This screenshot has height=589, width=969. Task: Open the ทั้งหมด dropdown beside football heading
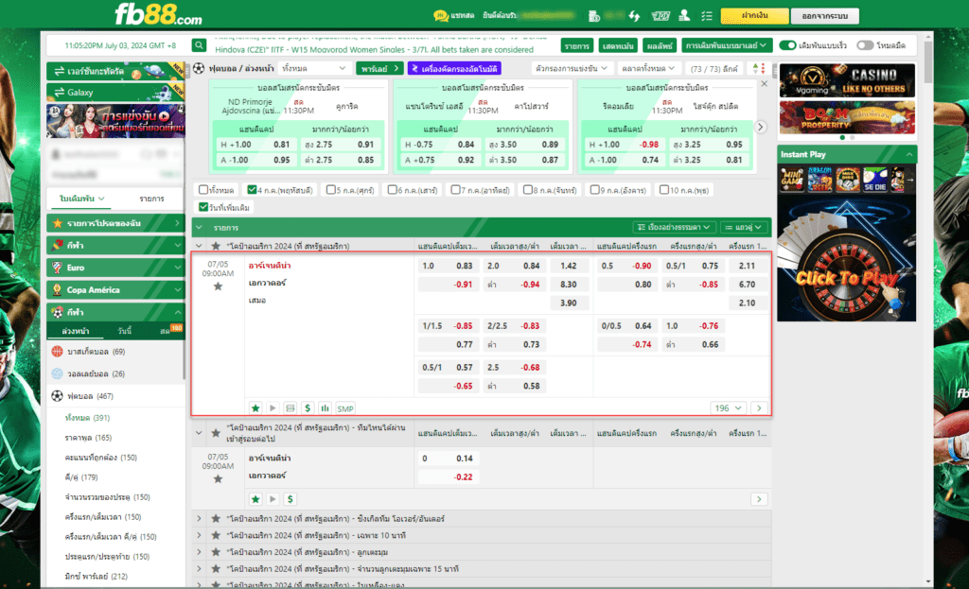tap(314, 68)
